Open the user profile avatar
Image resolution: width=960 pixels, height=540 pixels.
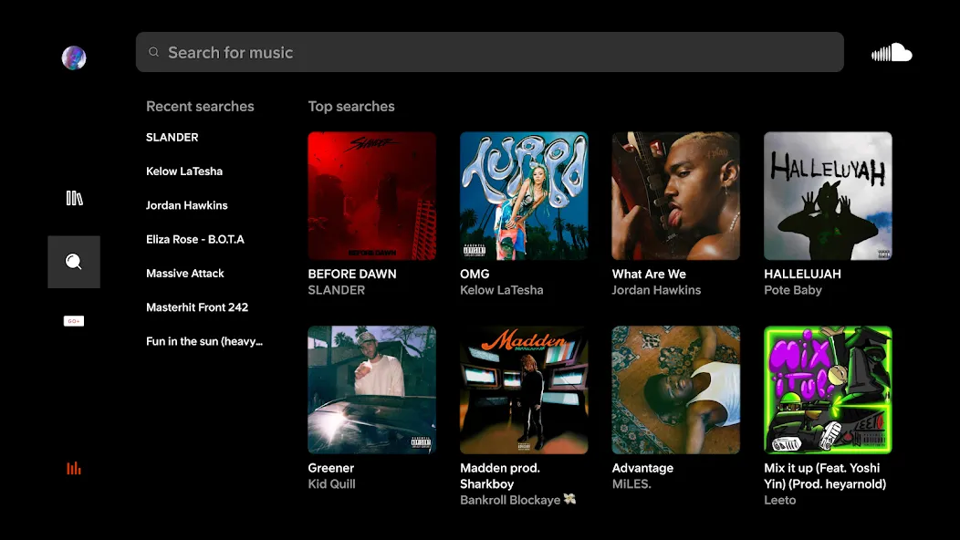coord(74,57)
